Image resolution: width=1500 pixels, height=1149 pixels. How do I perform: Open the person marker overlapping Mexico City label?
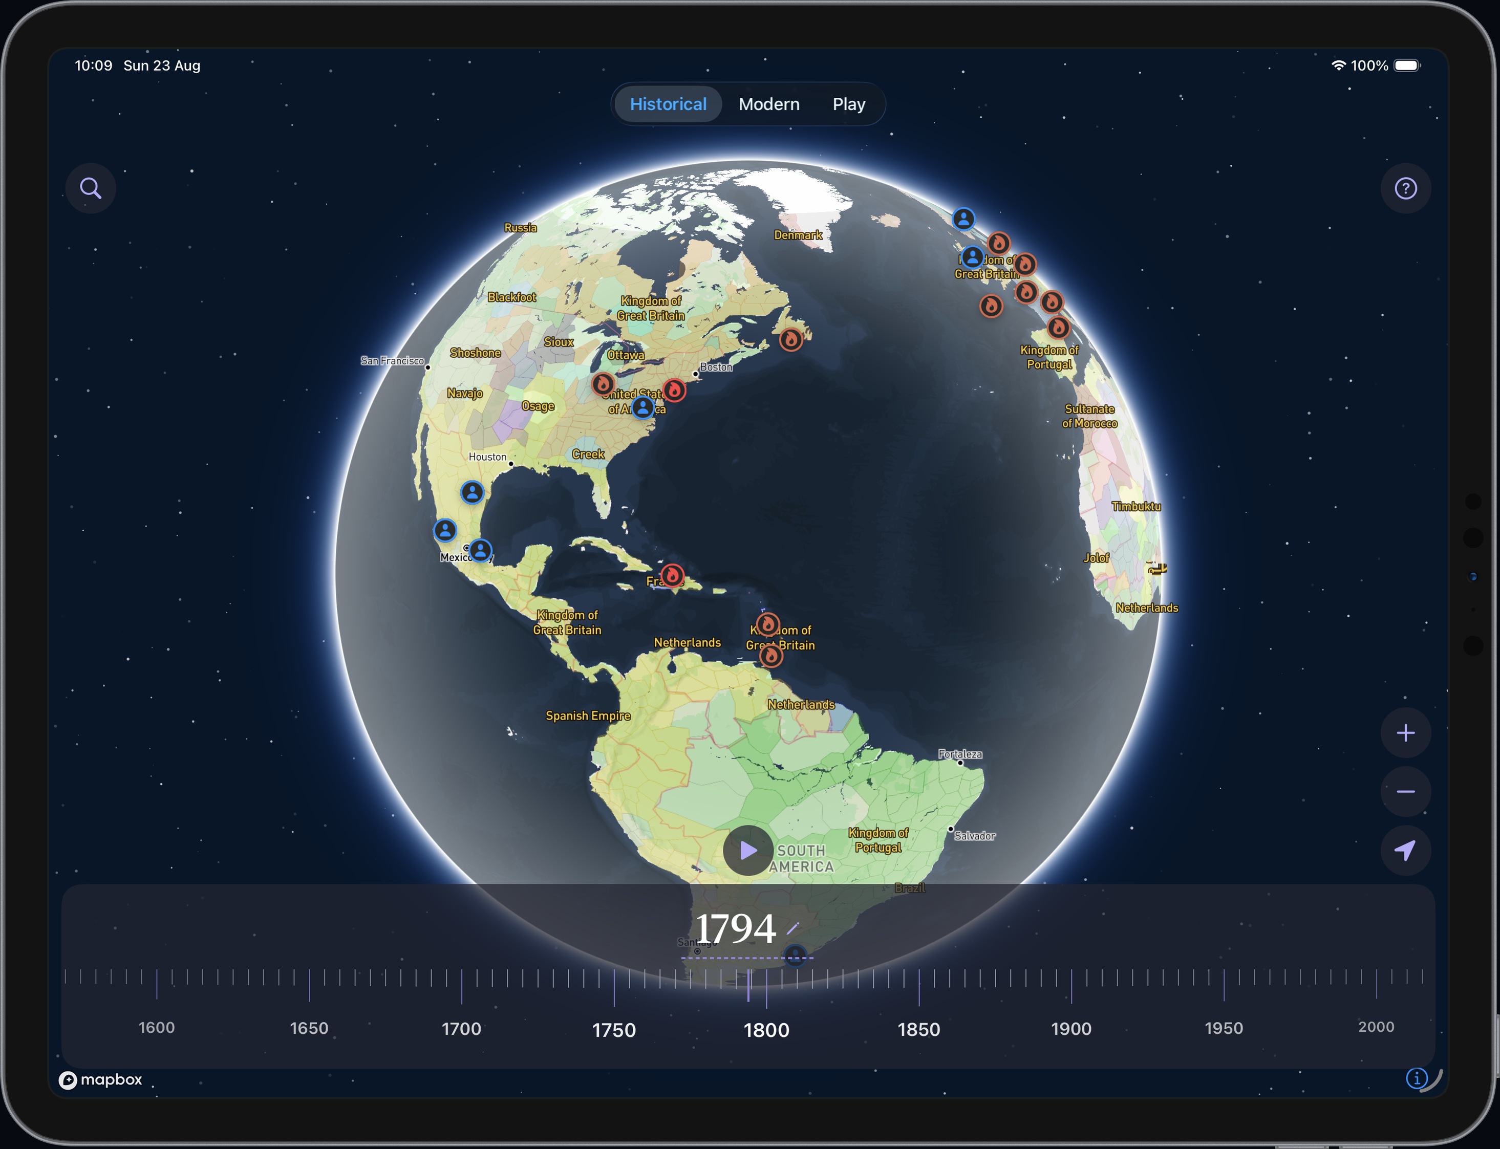(480, 550)
